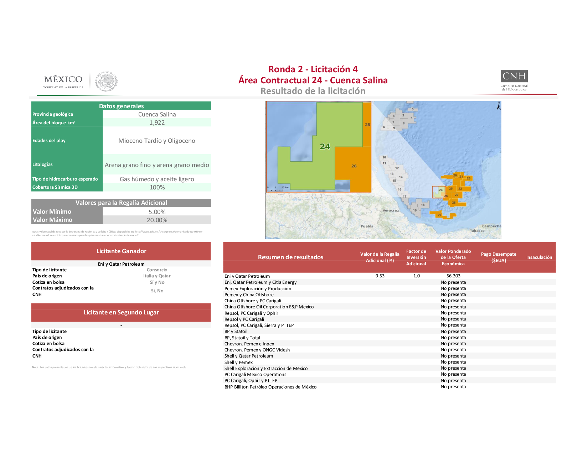Click row 'Chevron, Pemex y ONGC Videsh'
The image size is (588, 454).
[390, 350]
